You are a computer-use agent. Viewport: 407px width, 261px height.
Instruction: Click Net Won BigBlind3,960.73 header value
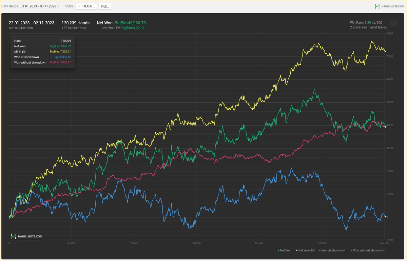click(x=121, y=23)
